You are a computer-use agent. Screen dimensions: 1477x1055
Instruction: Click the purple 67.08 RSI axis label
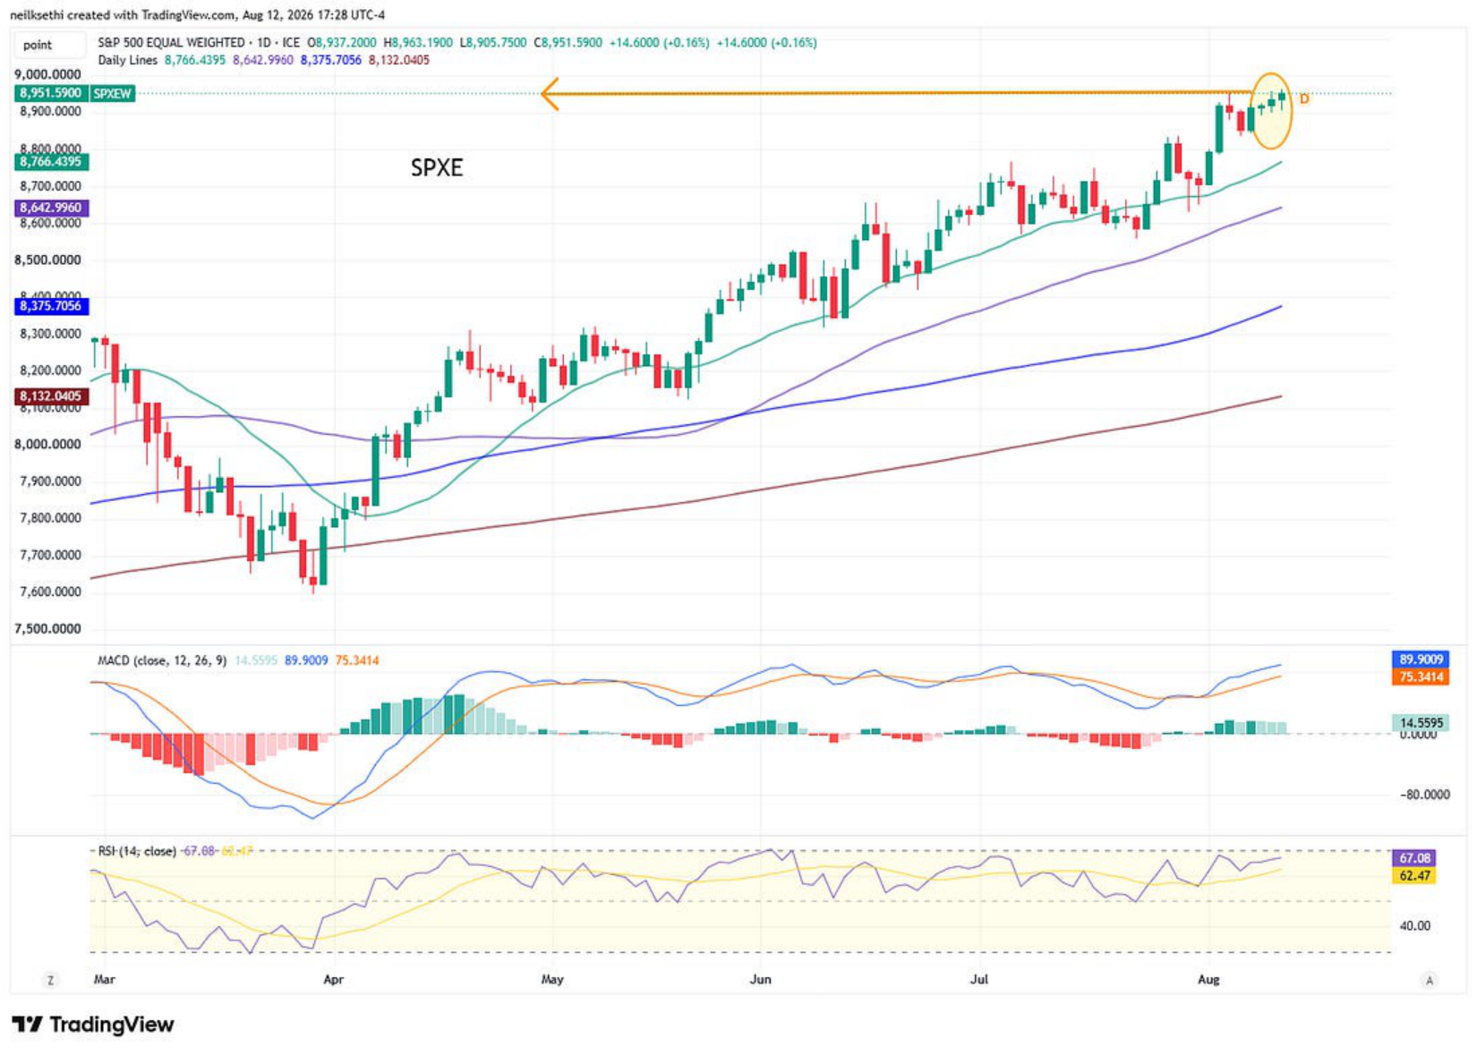pyautogui.click(x=1414, y=858)
